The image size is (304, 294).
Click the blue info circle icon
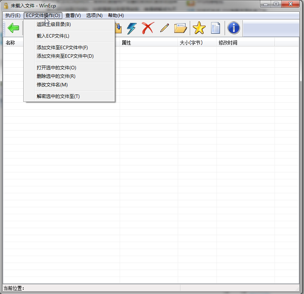[234, 28]
